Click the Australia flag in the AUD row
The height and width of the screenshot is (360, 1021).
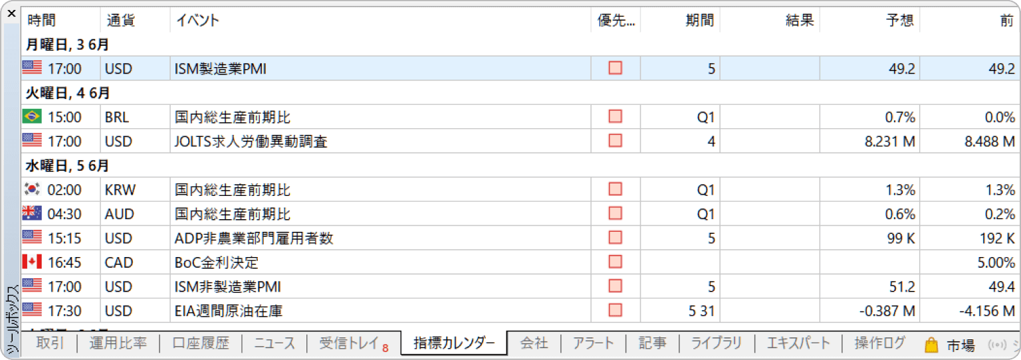coord(31,214)
